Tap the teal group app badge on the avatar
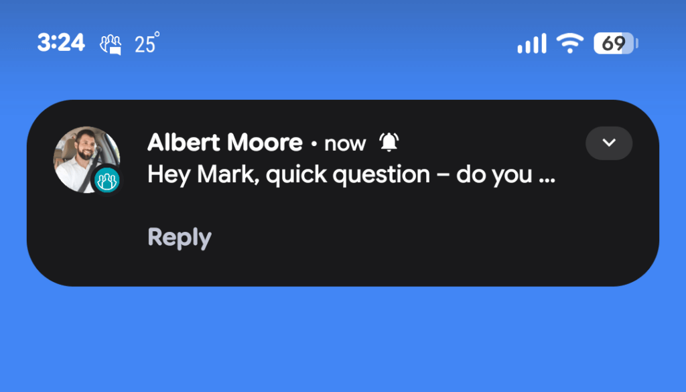 click(107, 180)
